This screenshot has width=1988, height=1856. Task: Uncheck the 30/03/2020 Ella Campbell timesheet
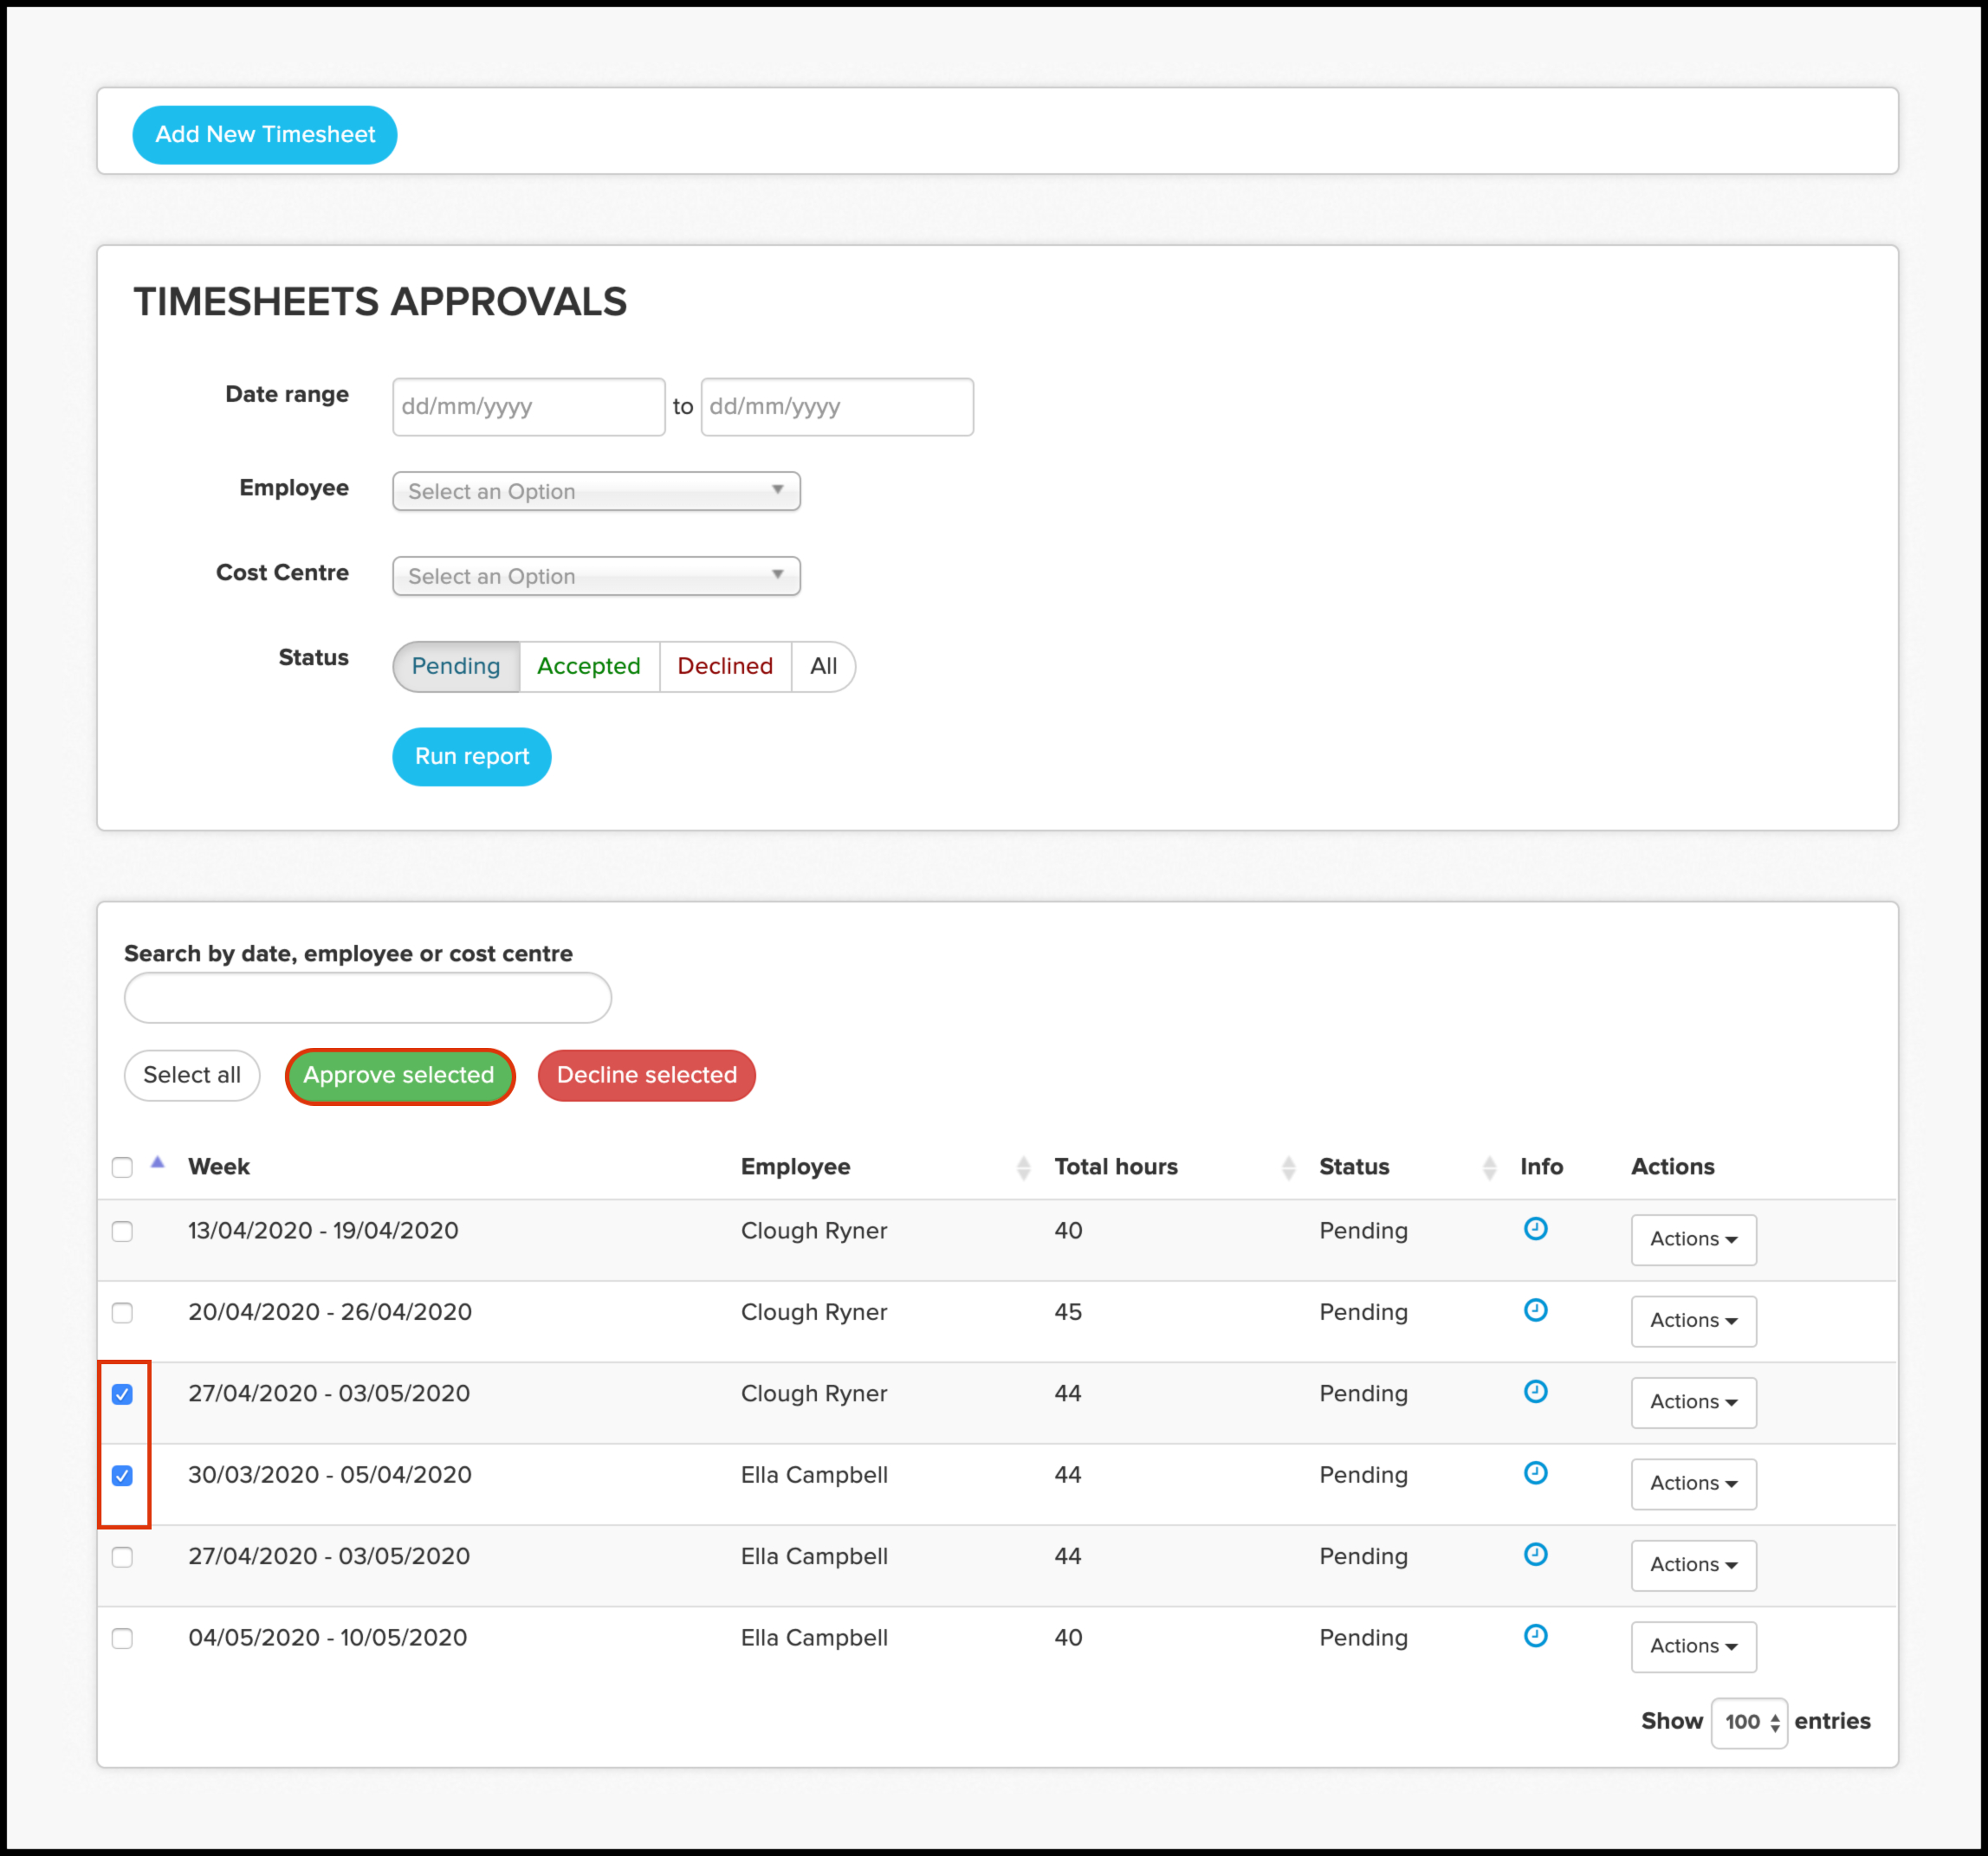coord(122,1475)
